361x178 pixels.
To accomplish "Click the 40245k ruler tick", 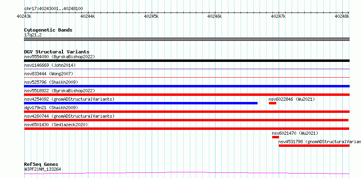I will pos(151,16).
